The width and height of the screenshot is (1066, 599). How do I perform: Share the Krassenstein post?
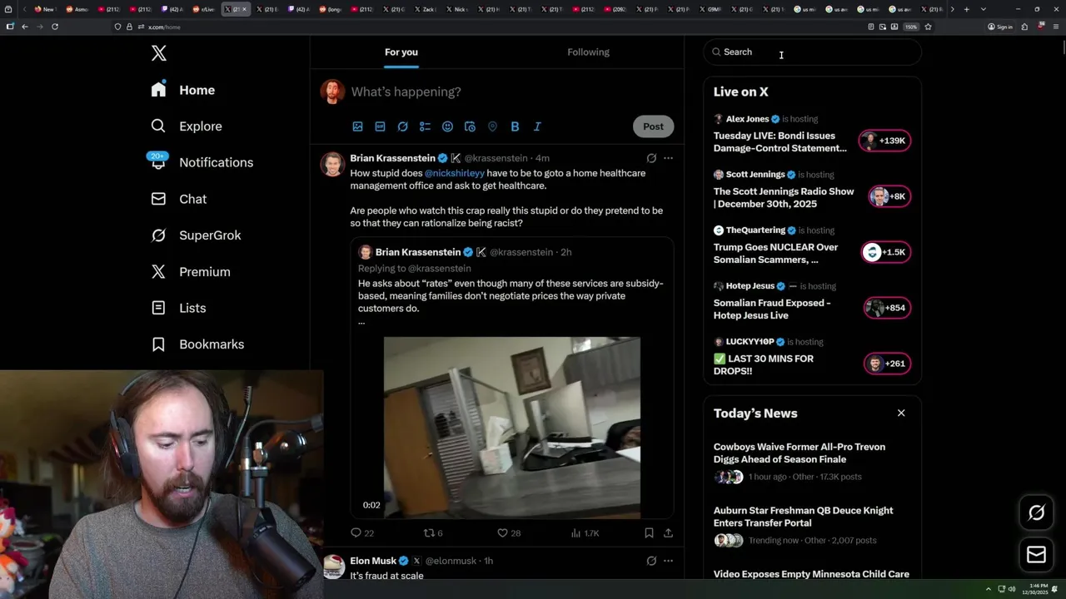tap(668, 533)
